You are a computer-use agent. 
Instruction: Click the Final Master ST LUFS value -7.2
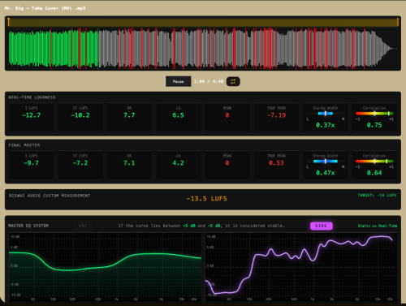[80, 163]
